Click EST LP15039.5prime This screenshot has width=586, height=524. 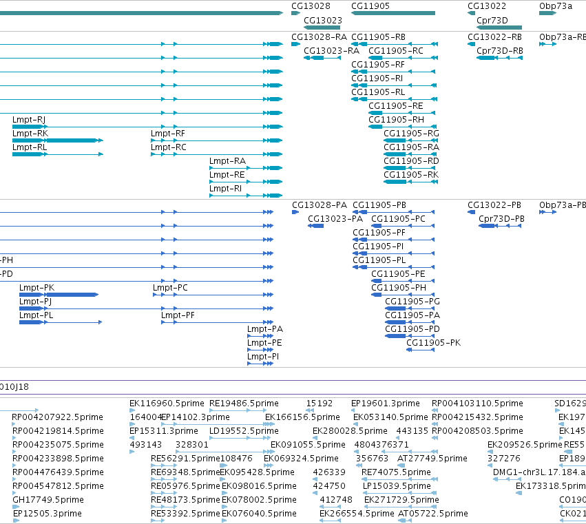[397, 487]
